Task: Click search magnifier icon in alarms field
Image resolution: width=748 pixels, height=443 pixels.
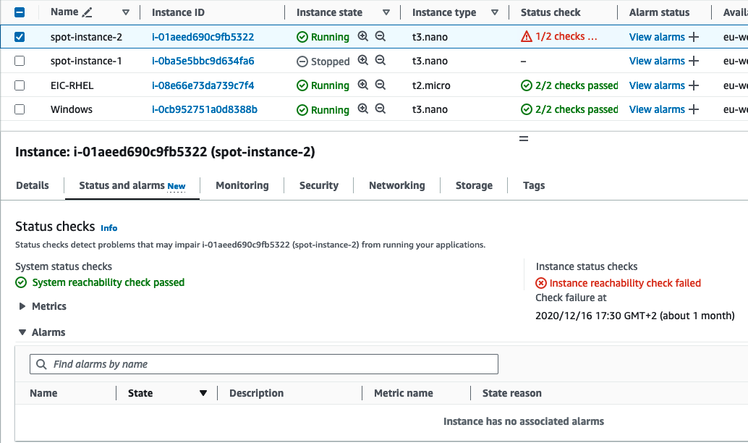Action: click(x=41, y=364)
